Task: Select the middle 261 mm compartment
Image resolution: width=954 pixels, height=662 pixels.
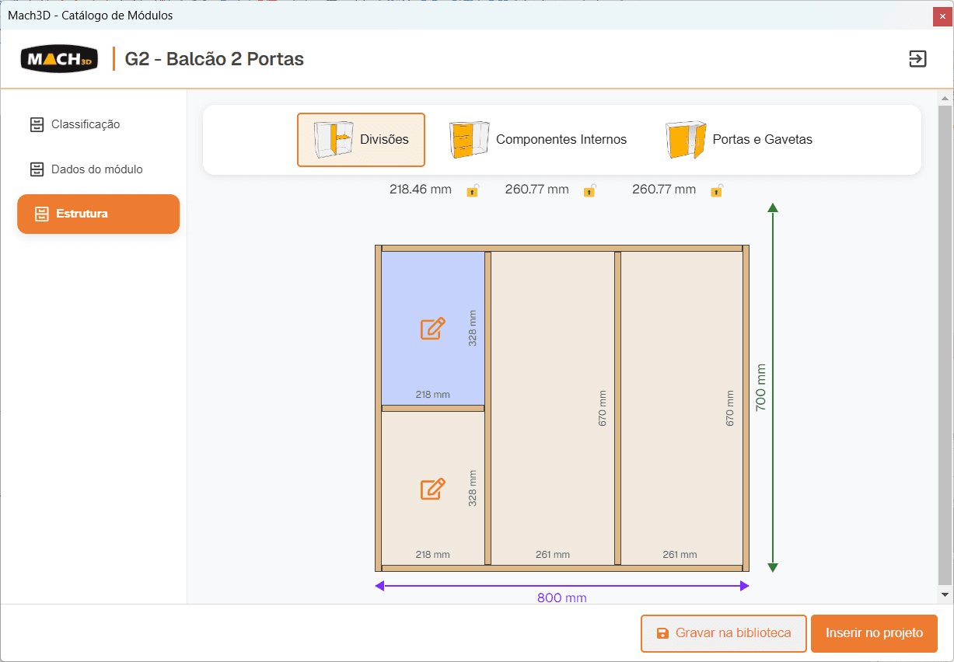Action: (553, 408)
